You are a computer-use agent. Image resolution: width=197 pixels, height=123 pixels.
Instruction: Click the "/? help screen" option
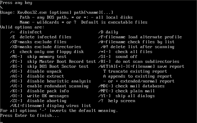[x=117, y=101]
